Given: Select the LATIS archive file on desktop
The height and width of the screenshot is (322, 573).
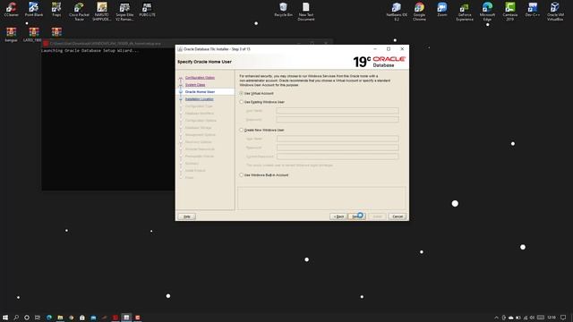Looking at the screenshot, I should tap(34, 35).
